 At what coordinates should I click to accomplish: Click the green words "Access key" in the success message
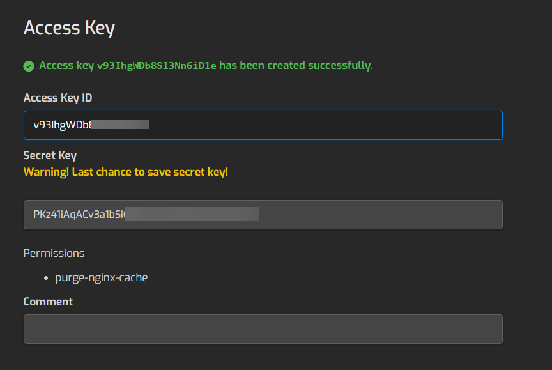pyautogui.click(x=66, y=65)
